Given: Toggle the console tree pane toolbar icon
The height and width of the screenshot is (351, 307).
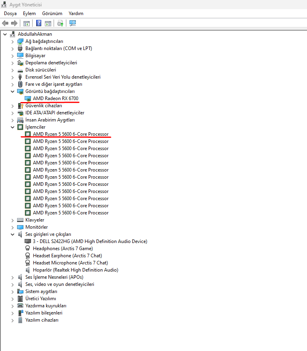Looking at the screenshot, I should pos(27,23).
